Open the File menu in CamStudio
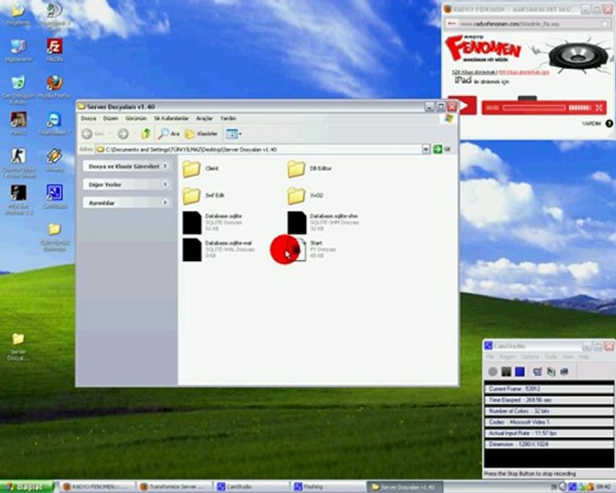Screen dimensions: 616x493 (x=489, y=357)
